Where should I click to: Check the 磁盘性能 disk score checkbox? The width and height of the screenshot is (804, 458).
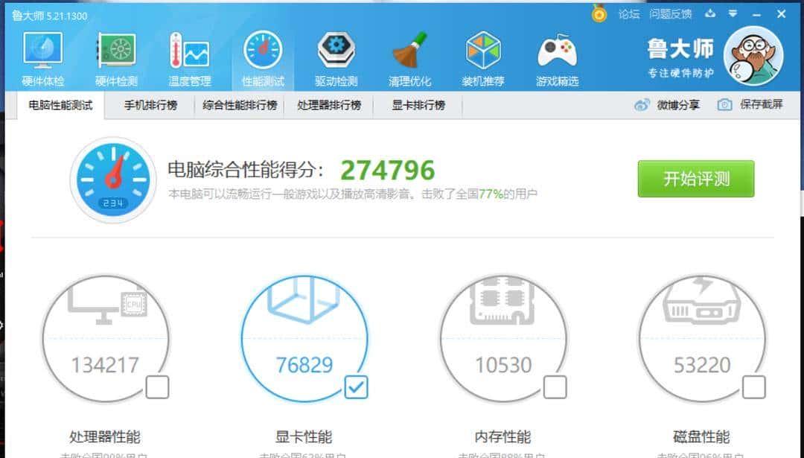tap(753, 388)
